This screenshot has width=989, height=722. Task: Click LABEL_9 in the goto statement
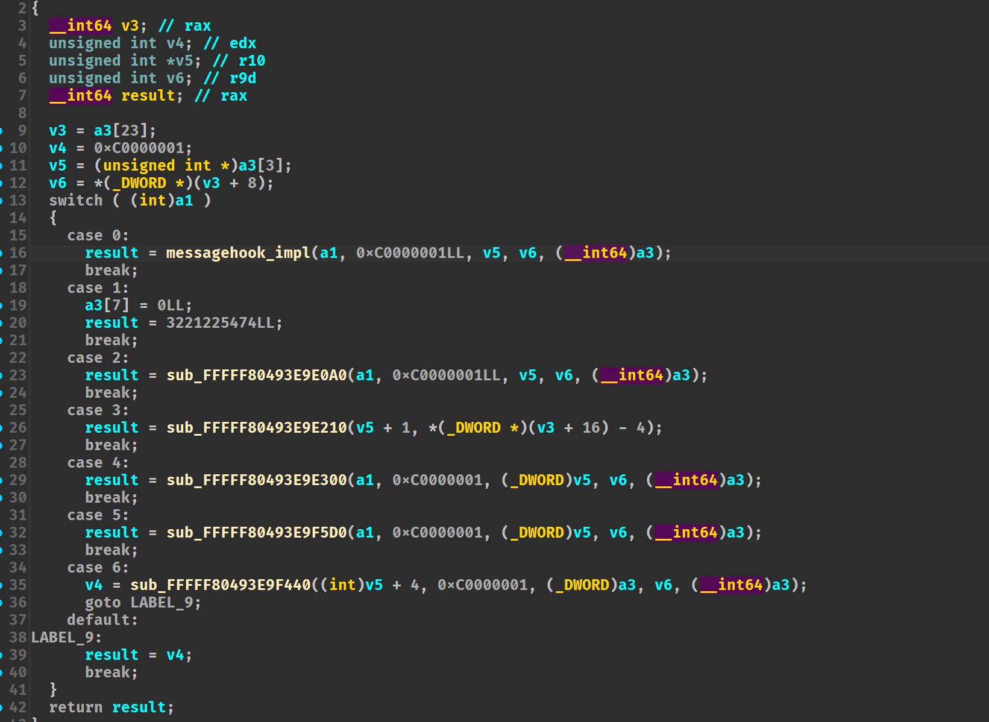[162, 602]
